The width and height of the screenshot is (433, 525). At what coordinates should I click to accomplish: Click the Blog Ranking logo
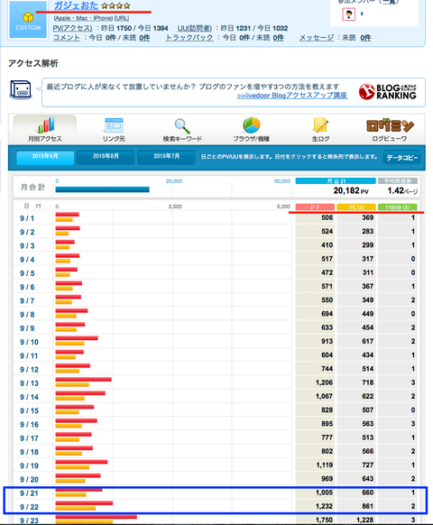(x=388, y=92)
